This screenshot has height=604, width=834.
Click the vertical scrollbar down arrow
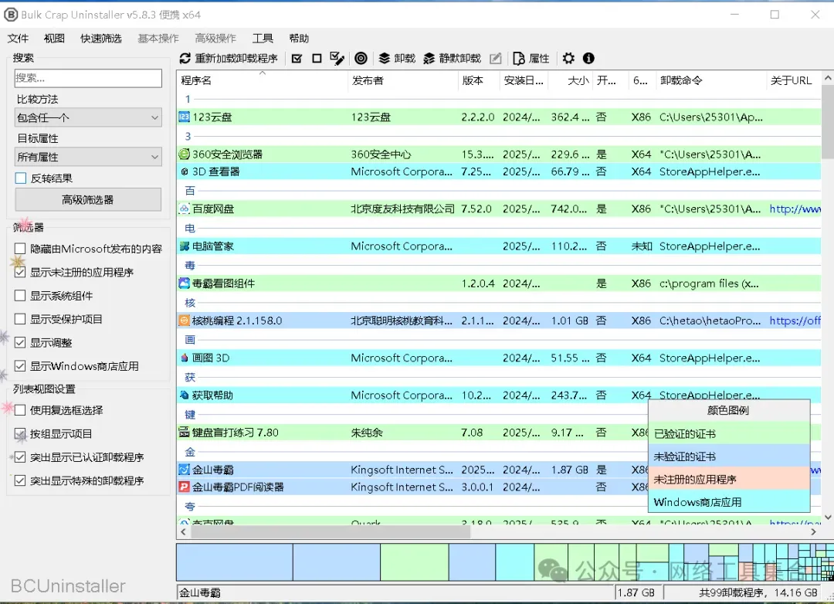point(828,517)
